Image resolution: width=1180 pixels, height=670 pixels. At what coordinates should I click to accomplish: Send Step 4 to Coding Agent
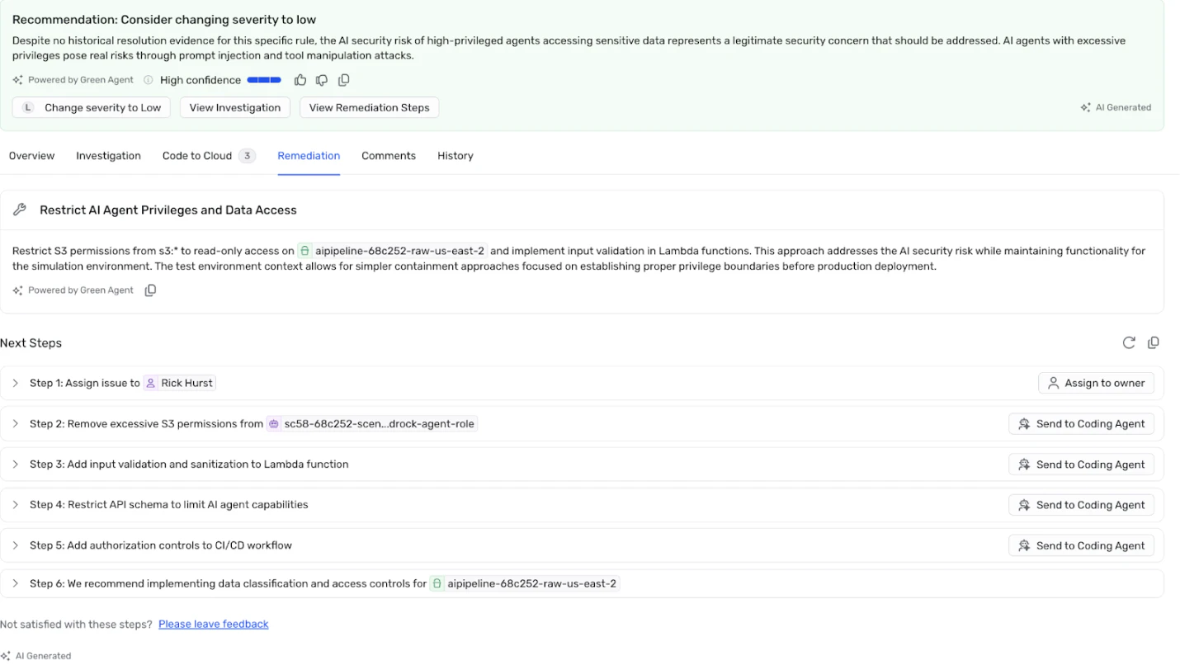point(1081,505)
